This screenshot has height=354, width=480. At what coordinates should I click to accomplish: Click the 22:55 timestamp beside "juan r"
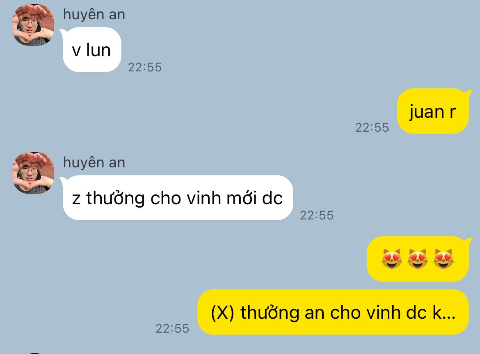(x=372, y=128)
